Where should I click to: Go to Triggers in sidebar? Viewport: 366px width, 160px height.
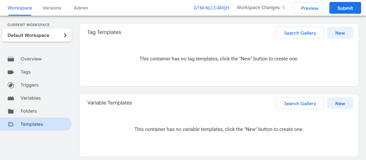coord(29,85)
